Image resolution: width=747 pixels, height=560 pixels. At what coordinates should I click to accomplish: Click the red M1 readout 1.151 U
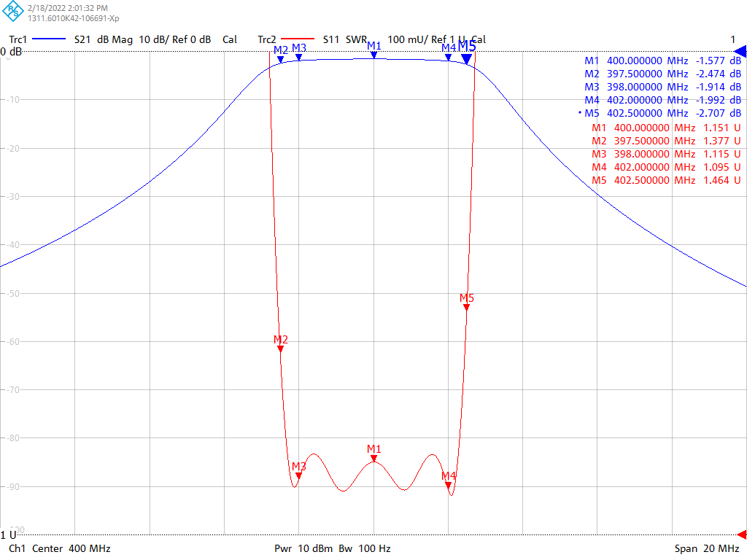pos(666,128)
